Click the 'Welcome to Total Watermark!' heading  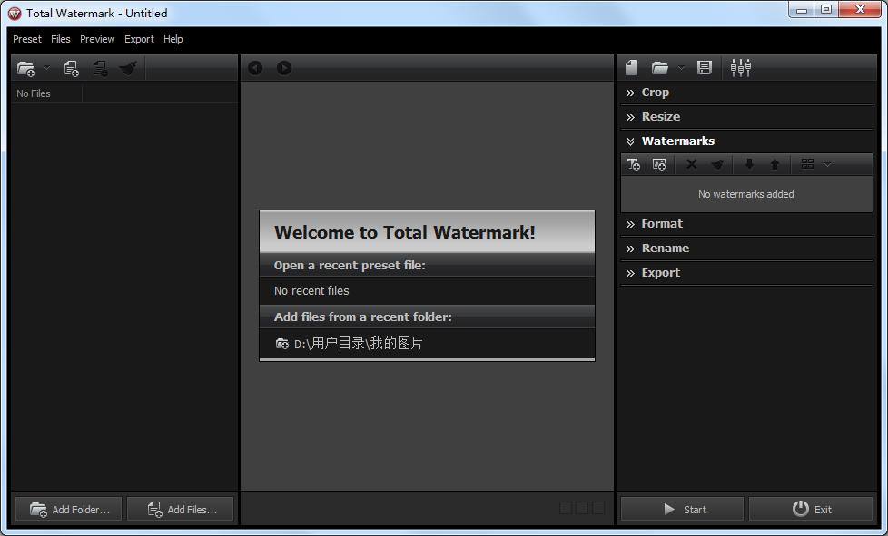pos(404,232)
